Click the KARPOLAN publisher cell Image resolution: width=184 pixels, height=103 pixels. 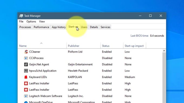click(75, 77)
